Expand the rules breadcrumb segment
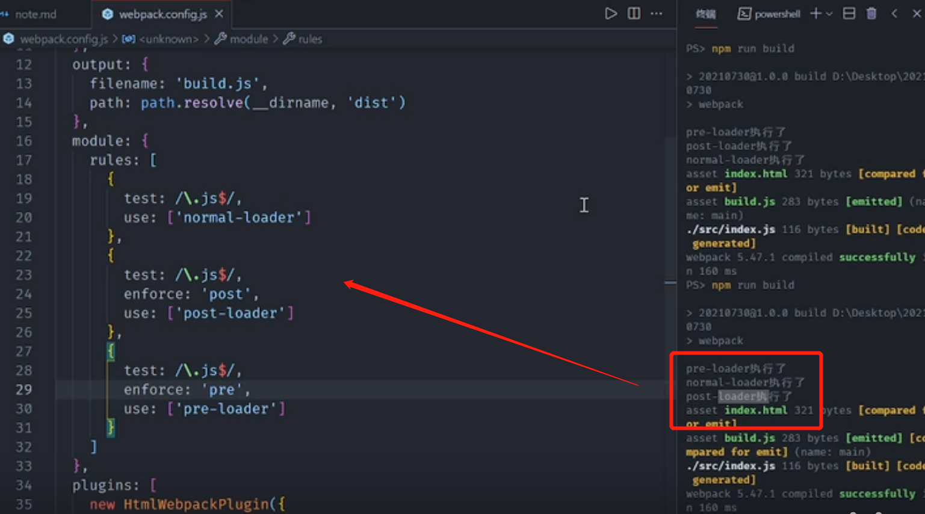 (x=310, y=39)
